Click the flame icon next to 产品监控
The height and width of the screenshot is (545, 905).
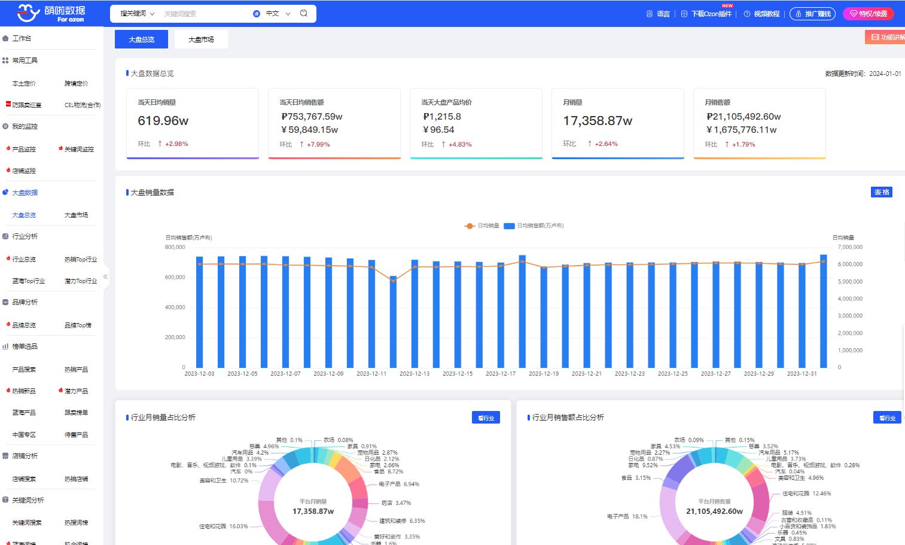click(8, 148)
